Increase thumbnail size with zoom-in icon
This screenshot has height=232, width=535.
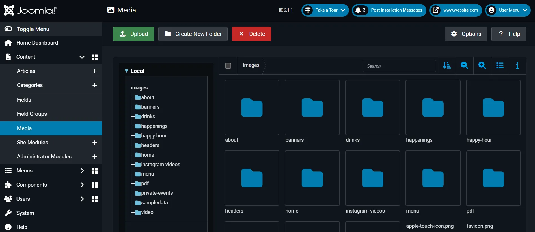[482, 65]
